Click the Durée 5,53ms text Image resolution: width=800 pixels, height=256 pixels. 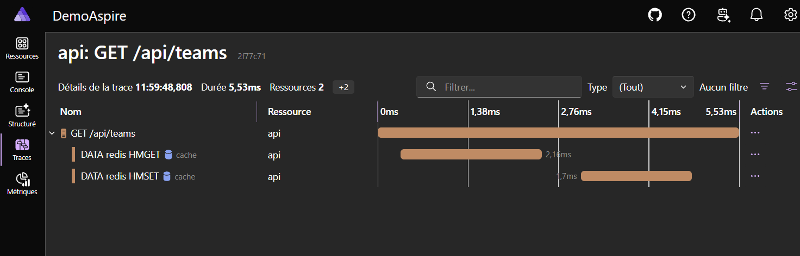231,87
